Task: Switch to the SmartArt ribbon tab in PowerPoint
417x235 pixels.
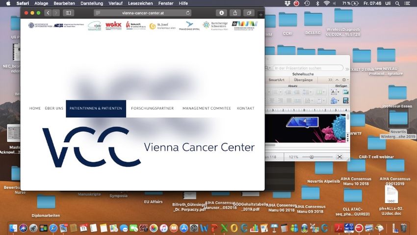Action: 276,80
